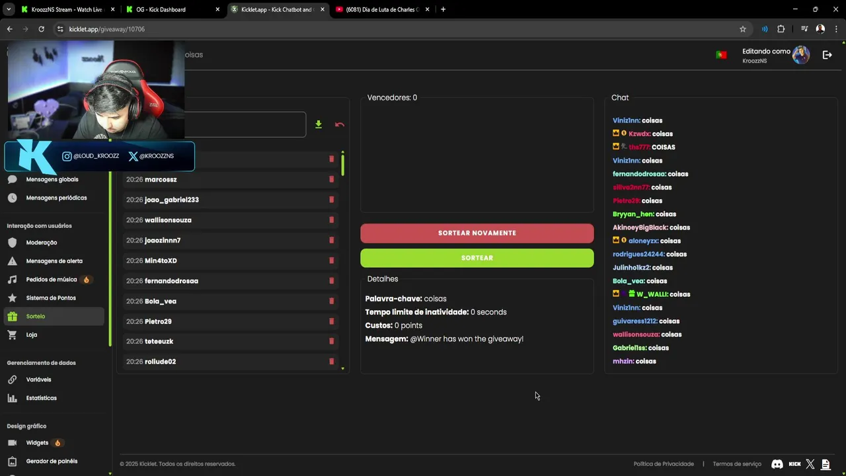Remove joao_gabriel233 entry with its trash icon

331,200
